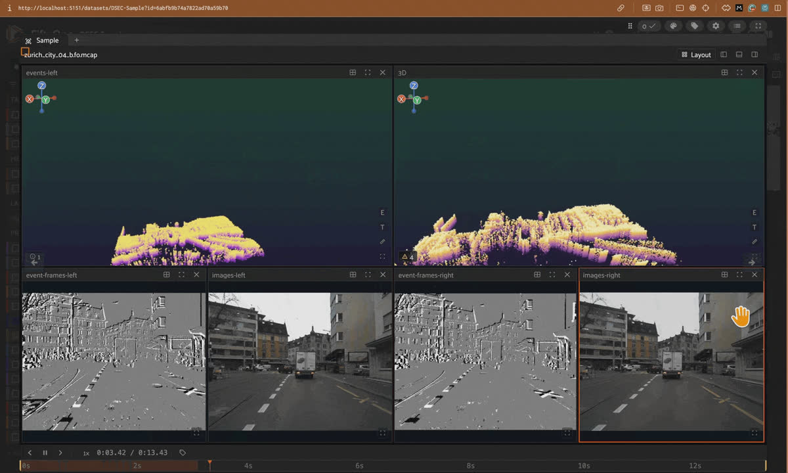Click the Z axis in events-left gizmo
The image size is (788, 473).
click(41, 86)
